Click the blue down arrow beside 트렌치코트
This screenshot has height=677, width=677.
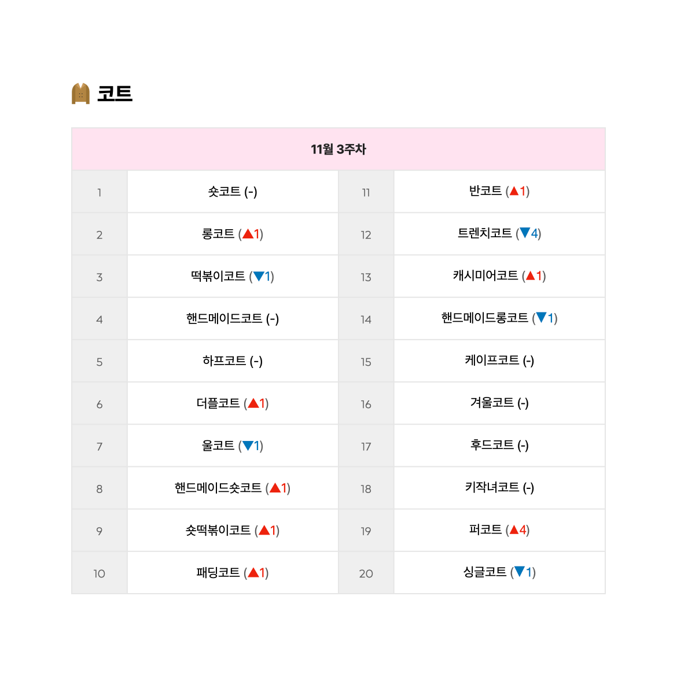(x=525, y=233)
